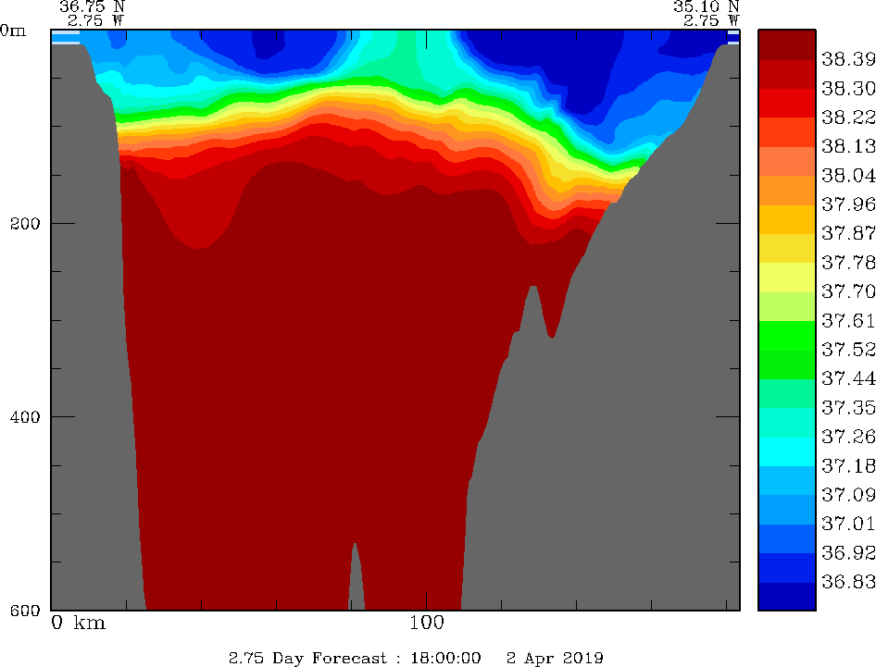Click the 37.18 scale label
Viewport: 876px width, 667px height.
848,465
